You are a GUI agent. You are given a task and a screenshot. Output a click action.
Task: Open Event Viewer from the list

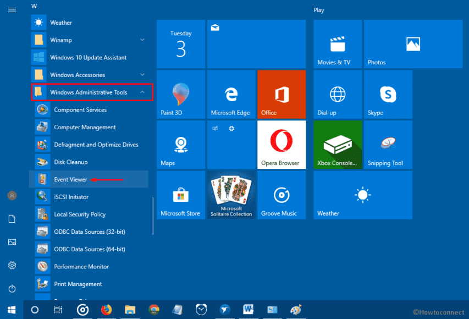pyautogui.click(x=89, y=179)
